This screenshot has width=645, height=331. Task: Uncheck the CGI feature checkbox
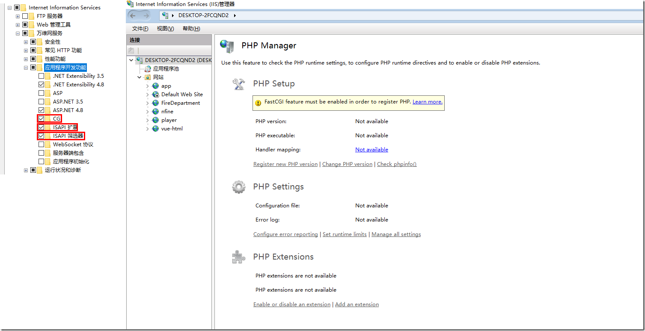(41, 118)
